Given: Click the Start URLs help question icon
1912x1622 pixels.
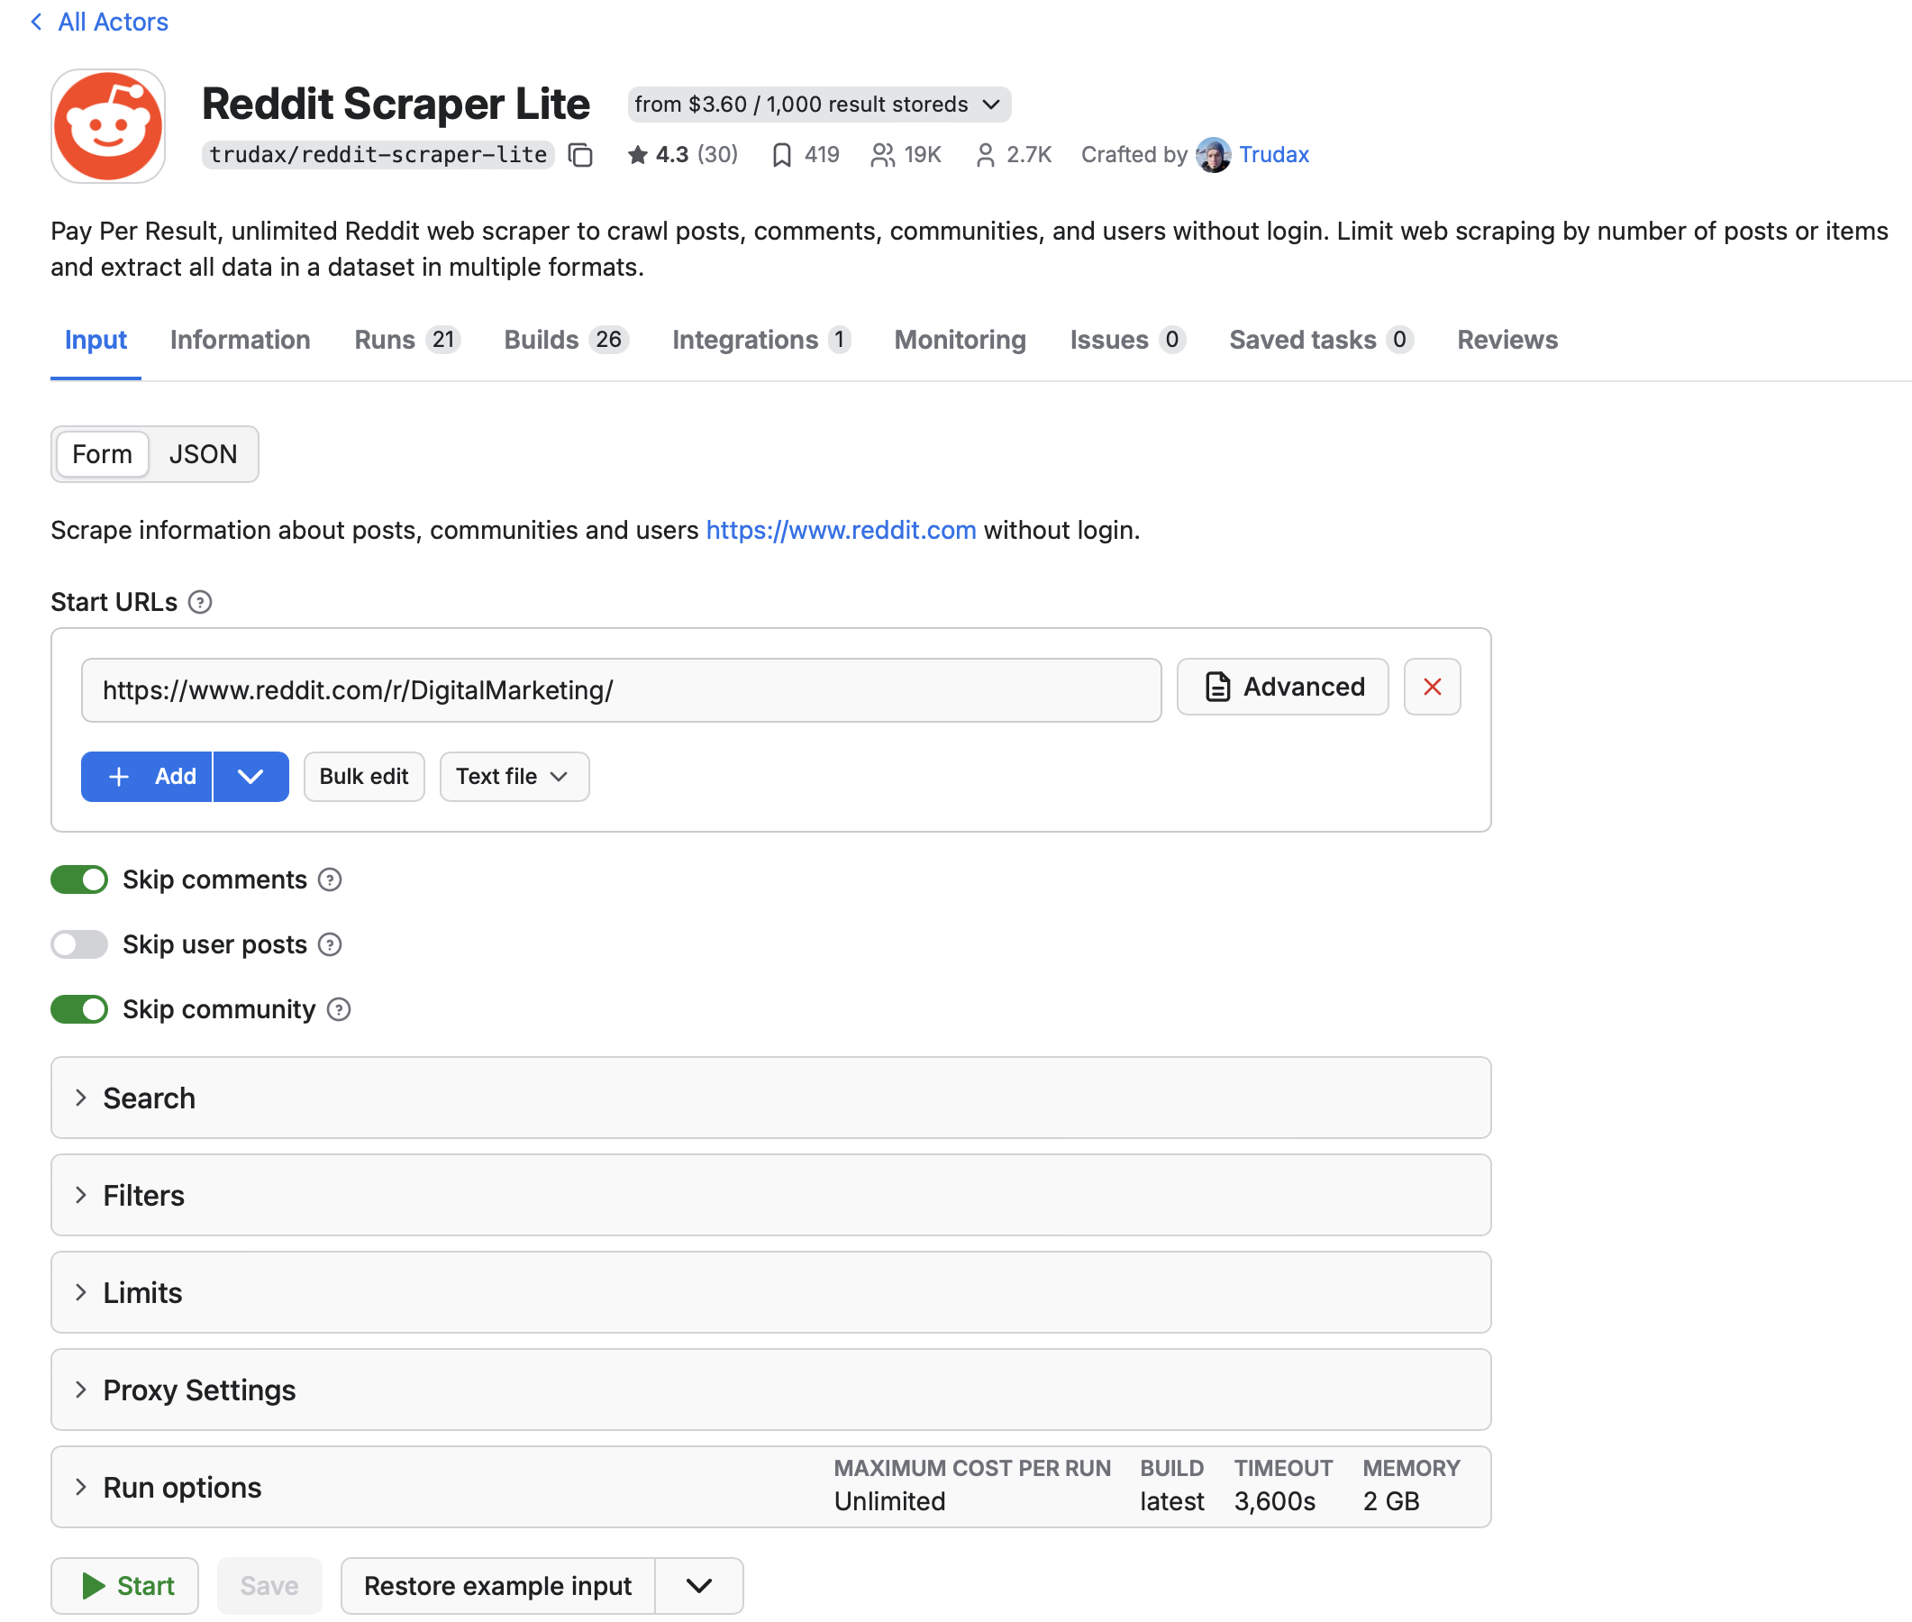Looking at the screenshot, I should click(x=199, y=602).
